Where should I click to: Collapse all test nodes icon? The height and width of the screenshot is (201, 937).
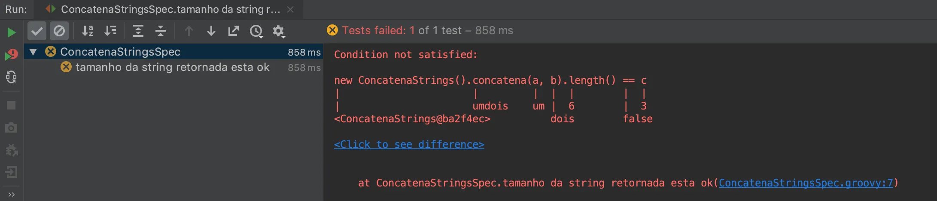click(161, 31)
